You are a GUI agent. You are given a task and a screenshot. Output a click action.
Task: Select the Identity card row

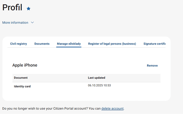pos(22,86)
